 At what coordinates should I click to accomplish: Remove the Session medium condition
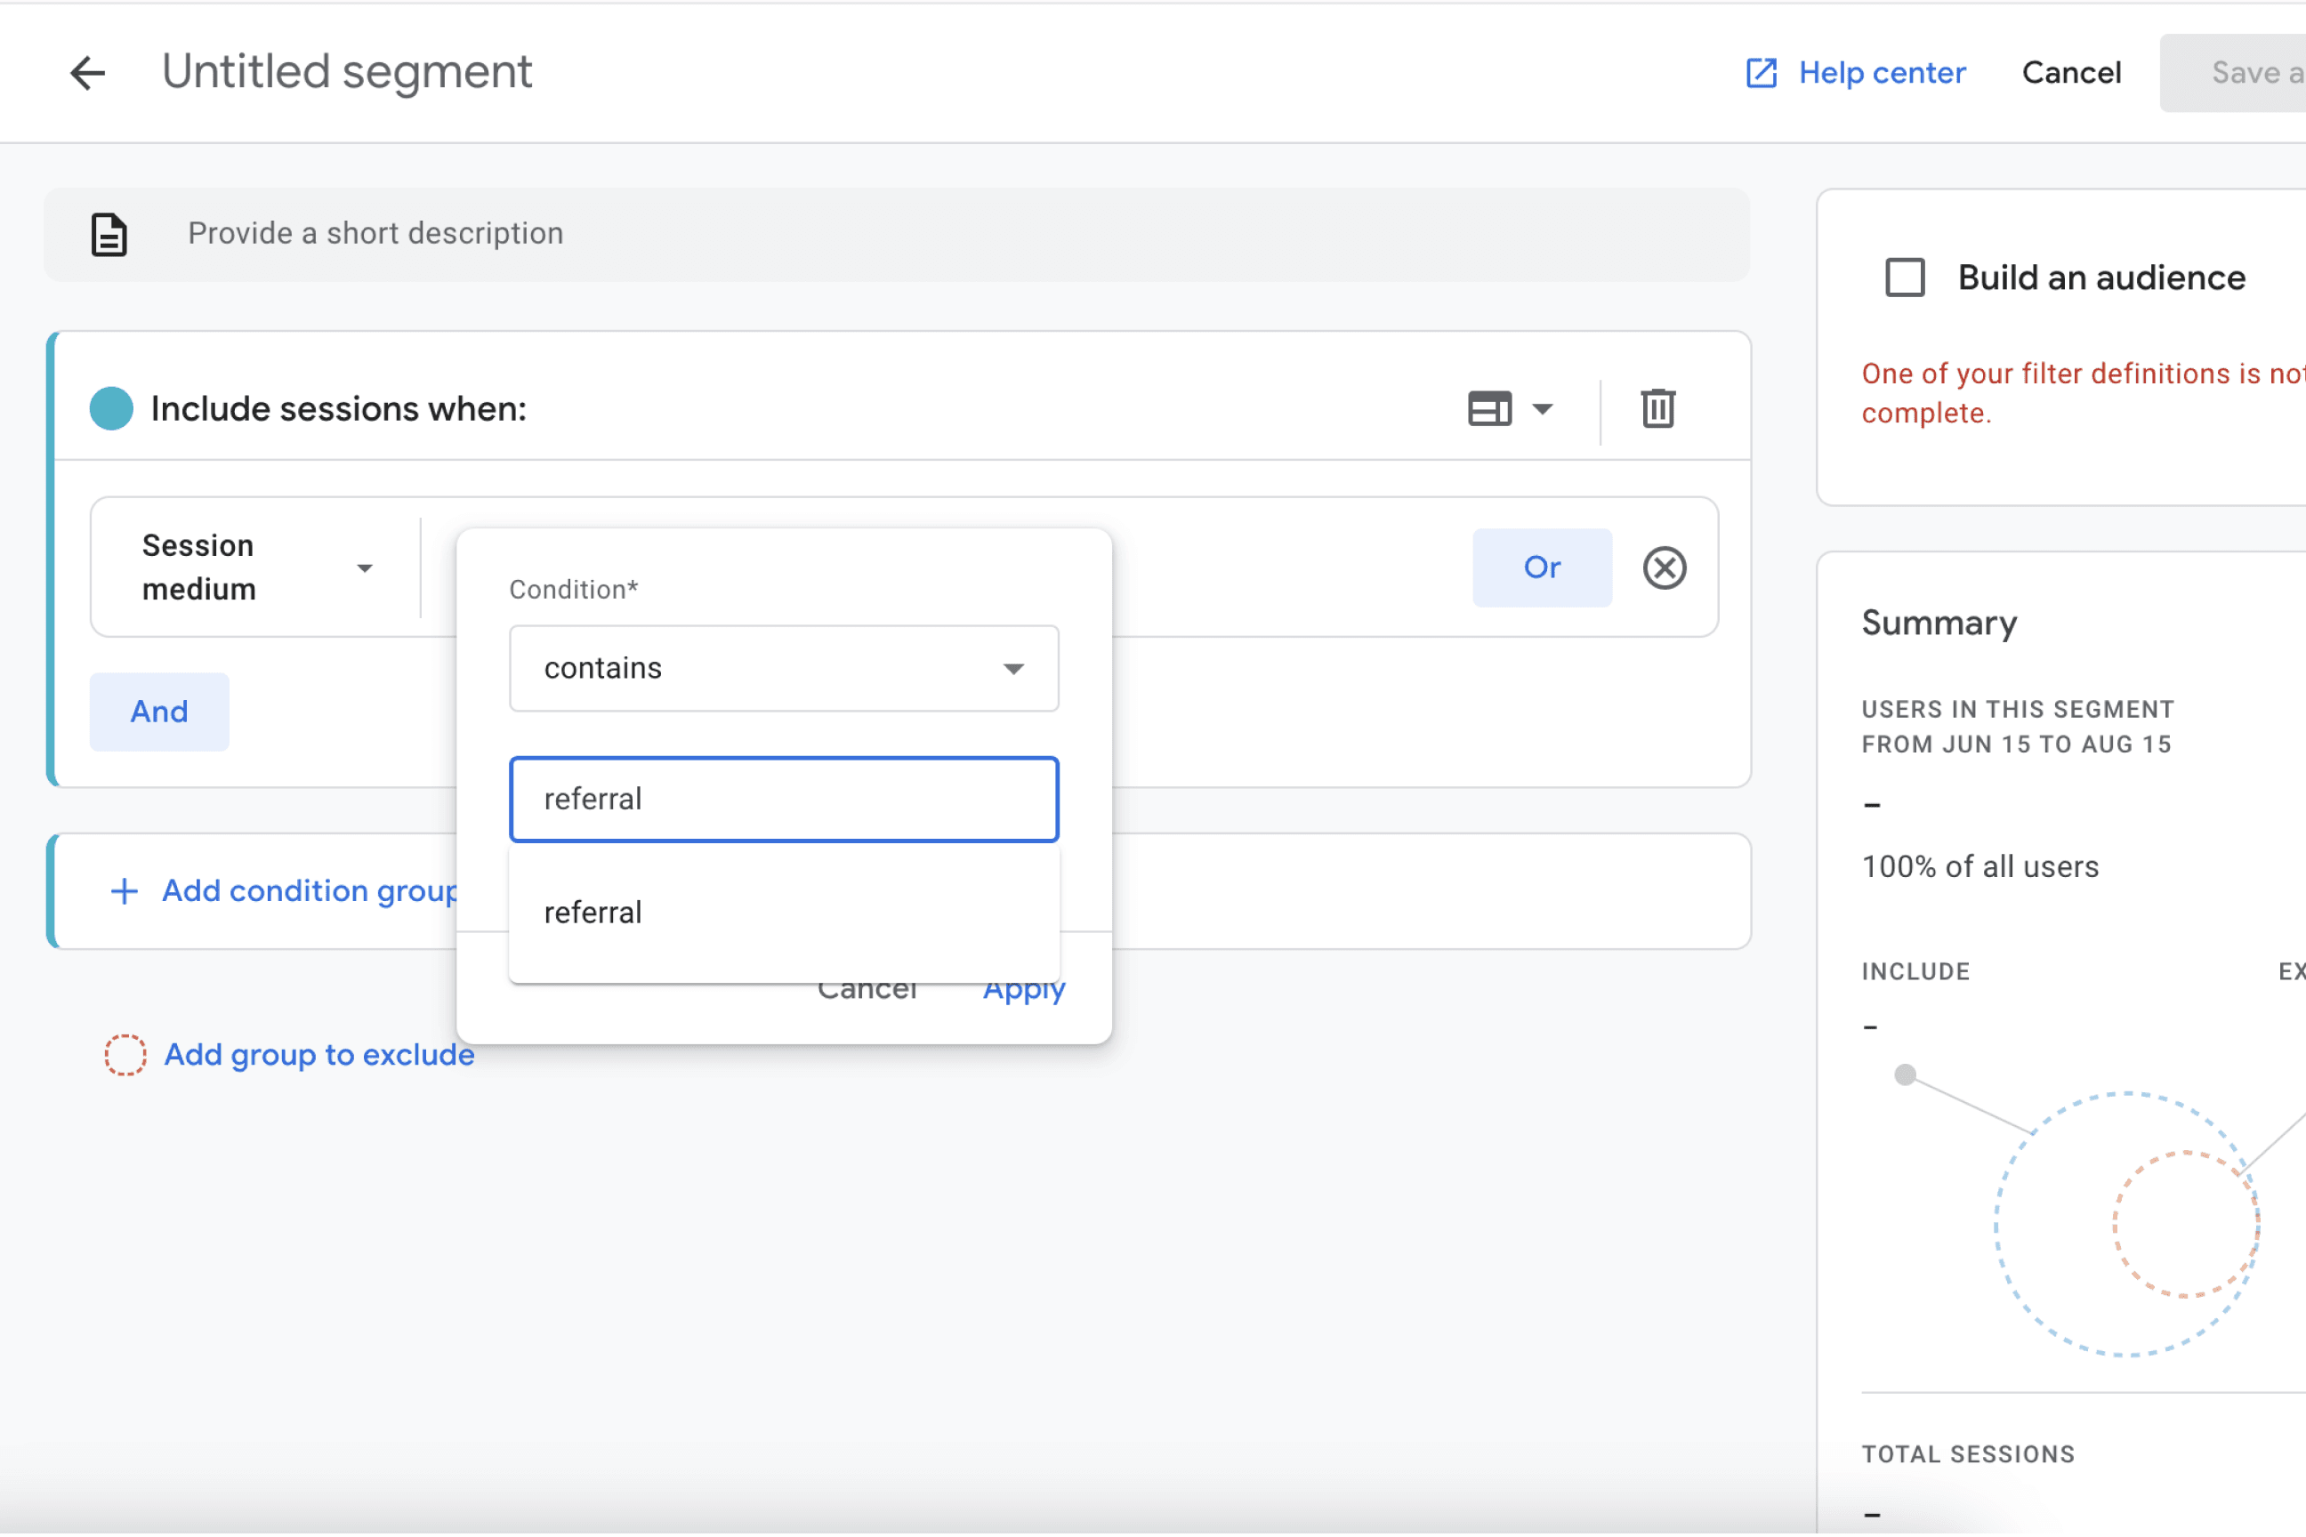point(1664,568)
